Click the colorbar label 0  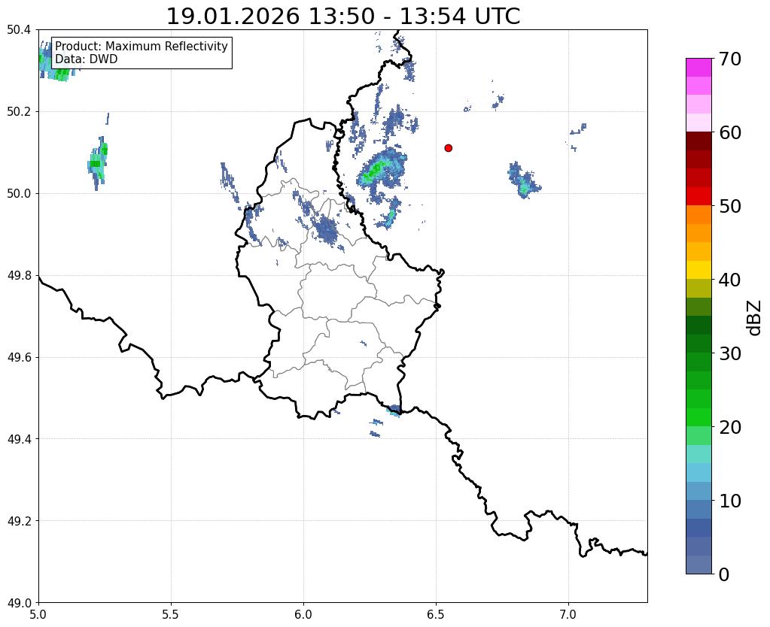(x=724, y=574)
